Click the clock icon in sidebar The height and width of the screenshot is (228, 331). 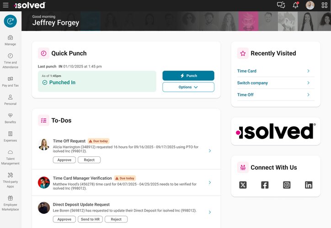click(x=10, y=21)
